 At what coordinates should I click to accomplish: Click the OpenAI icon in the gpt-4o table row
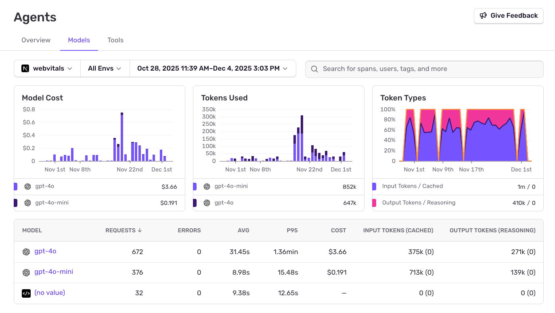(26, 251)
